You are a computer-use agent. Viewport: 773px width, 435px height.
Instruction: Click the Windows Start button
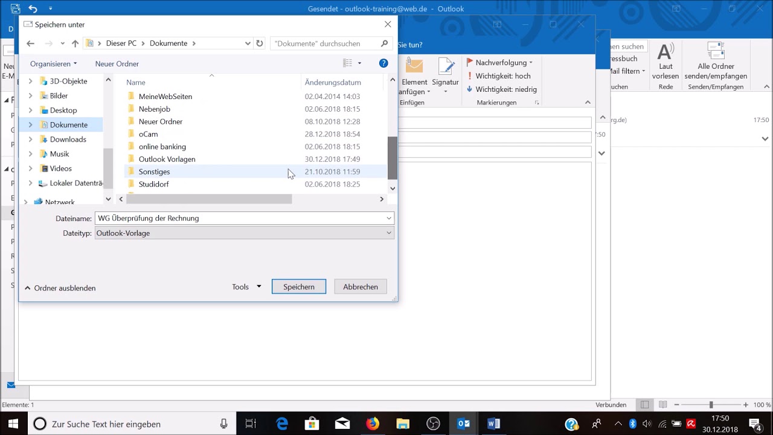13,424
